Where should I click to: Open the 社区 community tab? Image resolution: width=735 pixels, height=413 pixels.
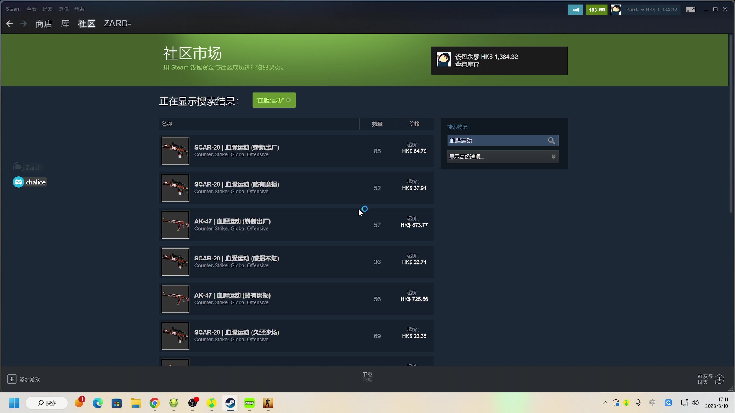[87, 24]
